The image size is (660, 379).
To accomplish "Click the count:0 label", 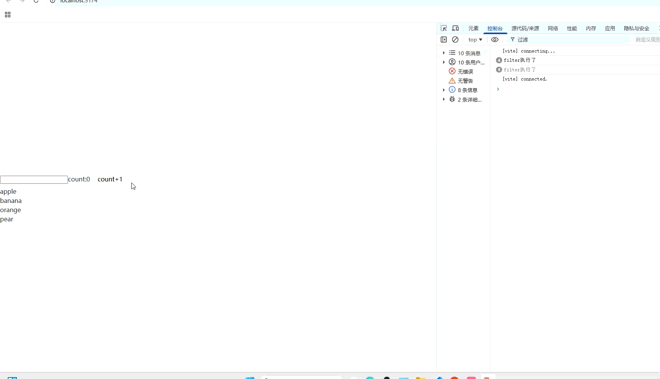I will (x=79, y=179).
